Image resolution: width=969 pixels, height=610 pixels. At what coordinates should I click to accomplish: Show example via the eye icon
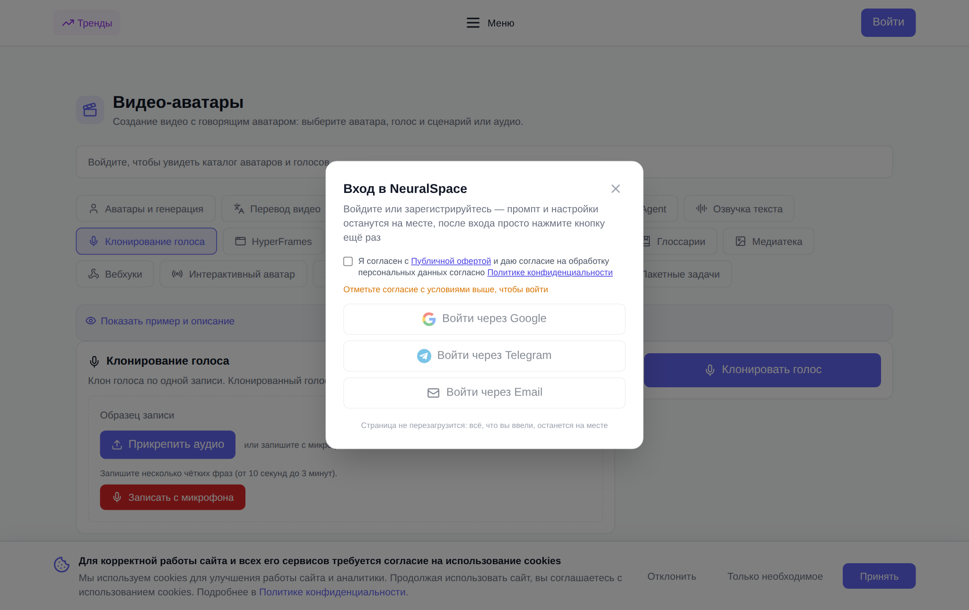coord(91,321)
